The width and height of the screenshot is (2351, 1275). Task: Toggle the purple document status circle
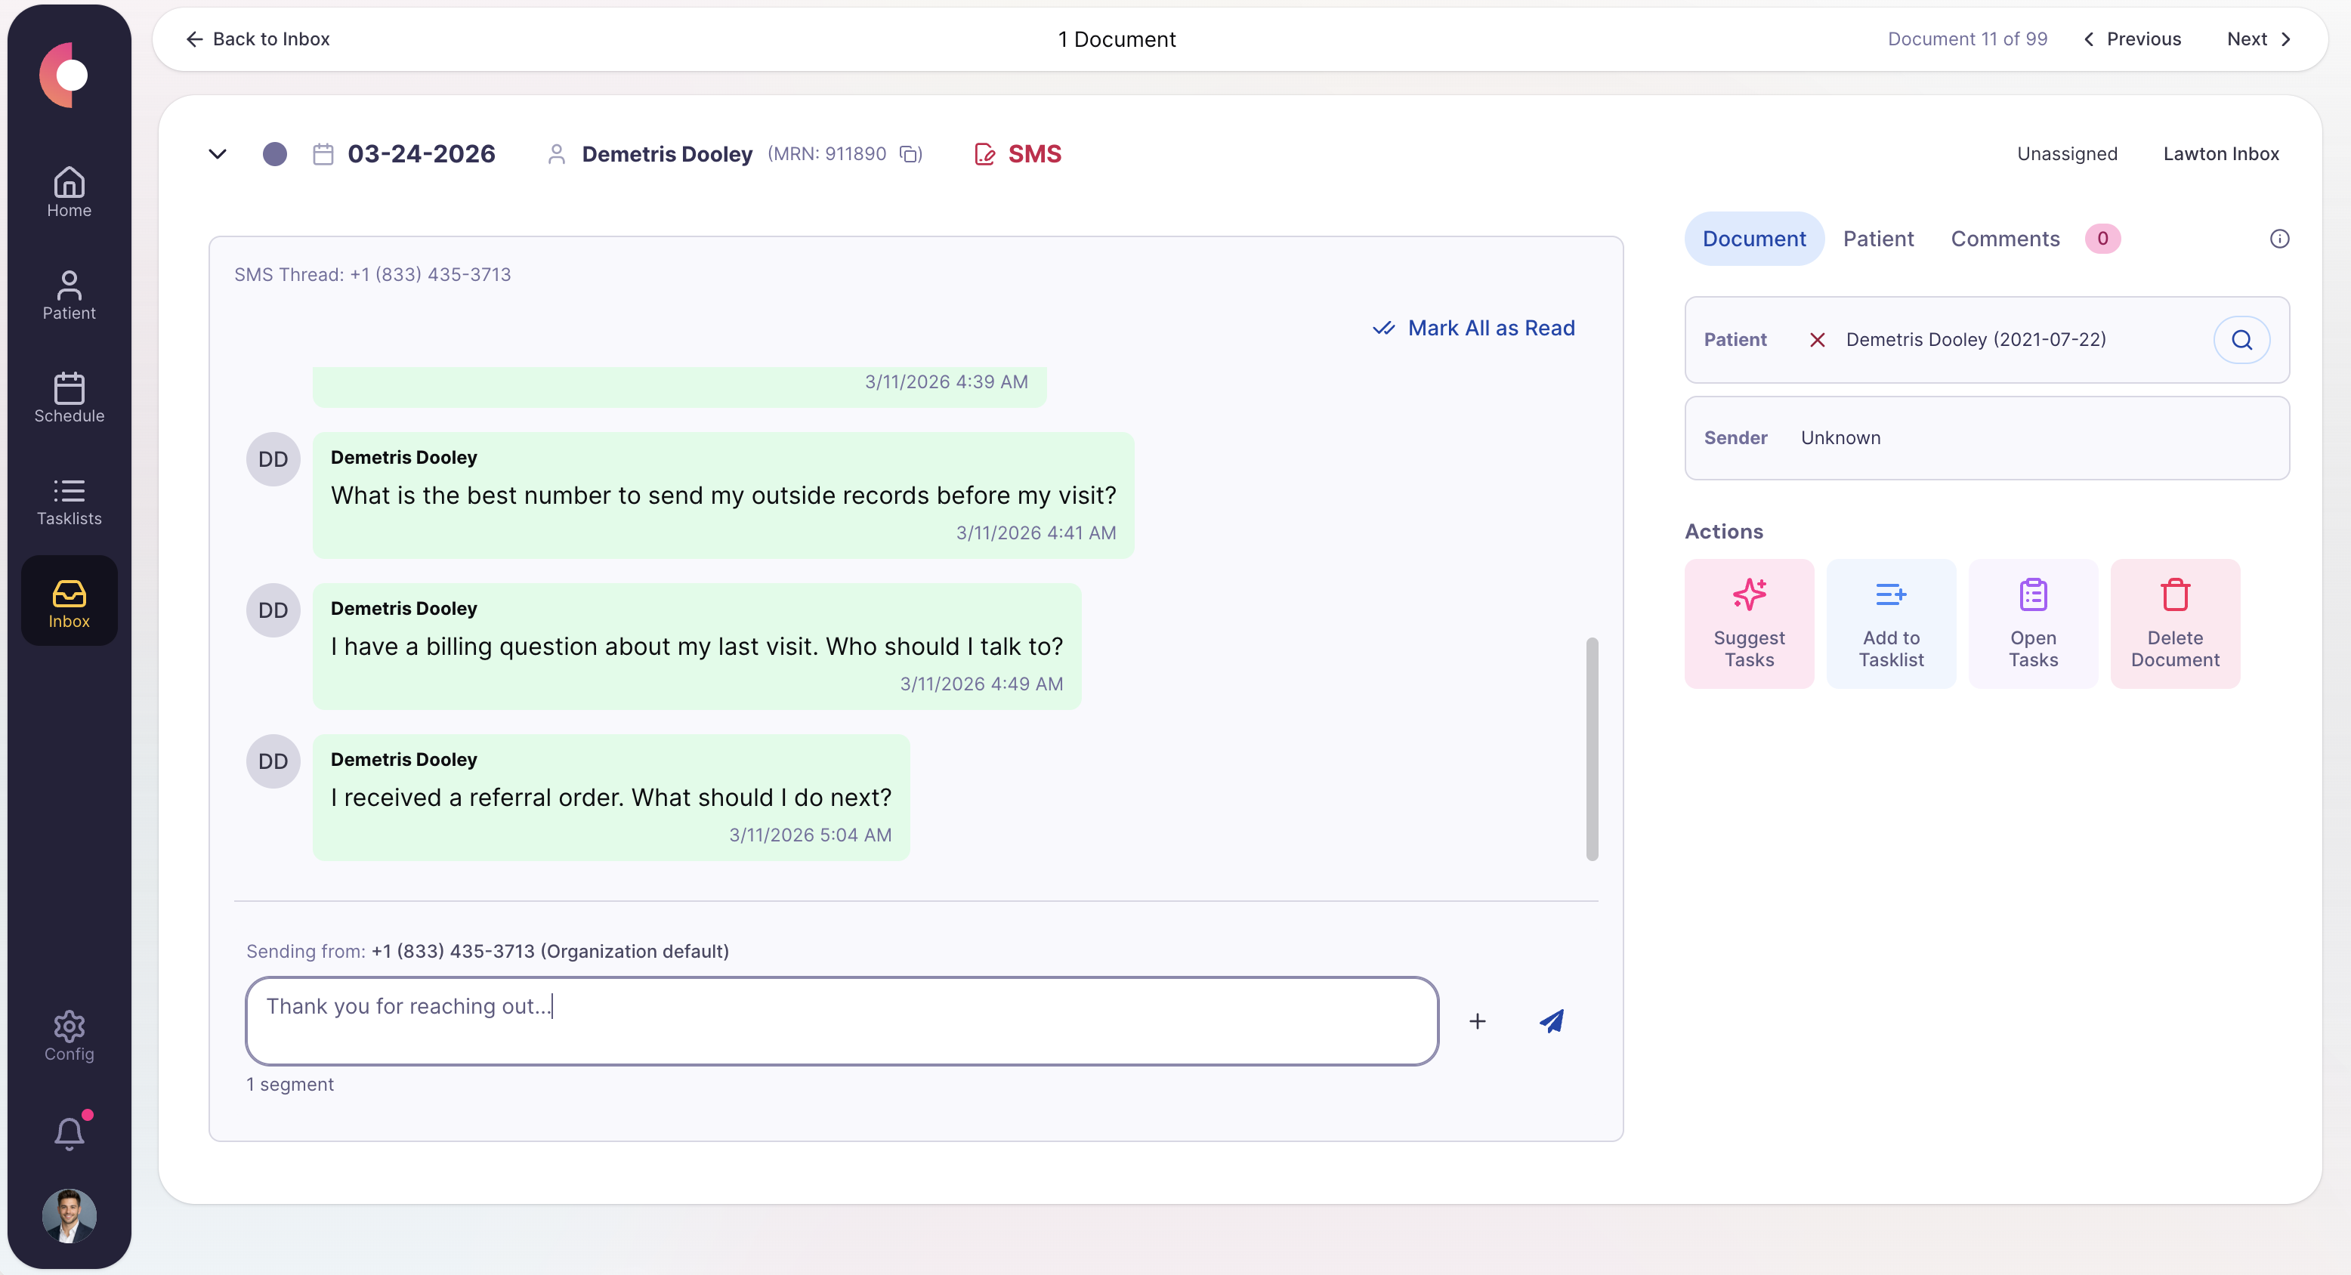[275, 154]
